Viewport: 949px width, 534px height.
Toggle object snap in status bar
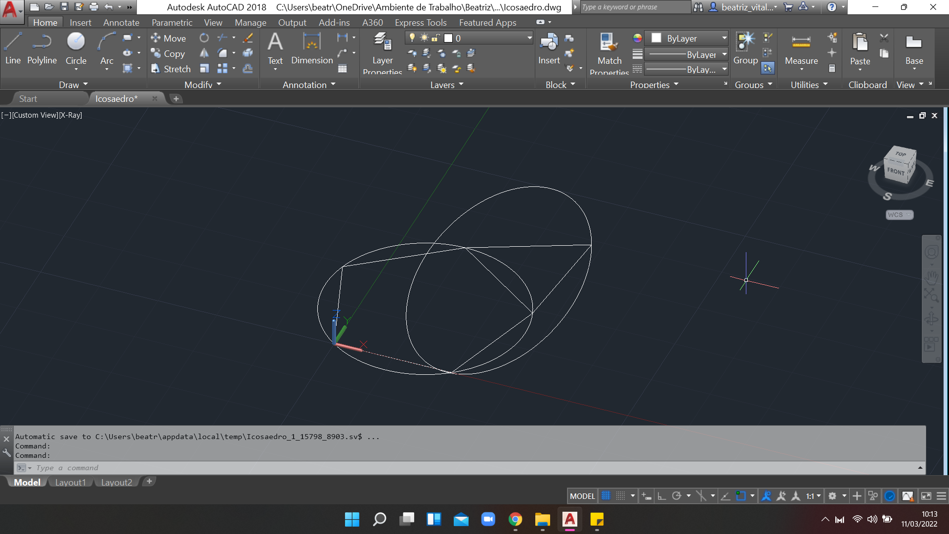pos(741,496)
